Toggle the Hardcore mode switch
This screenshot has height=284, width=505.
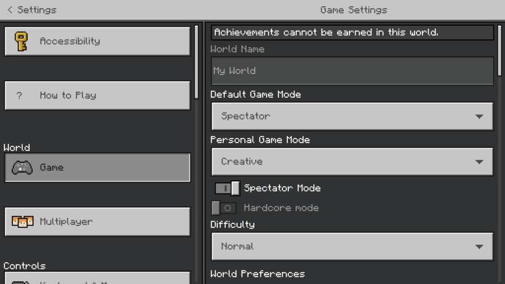(223, 208)
